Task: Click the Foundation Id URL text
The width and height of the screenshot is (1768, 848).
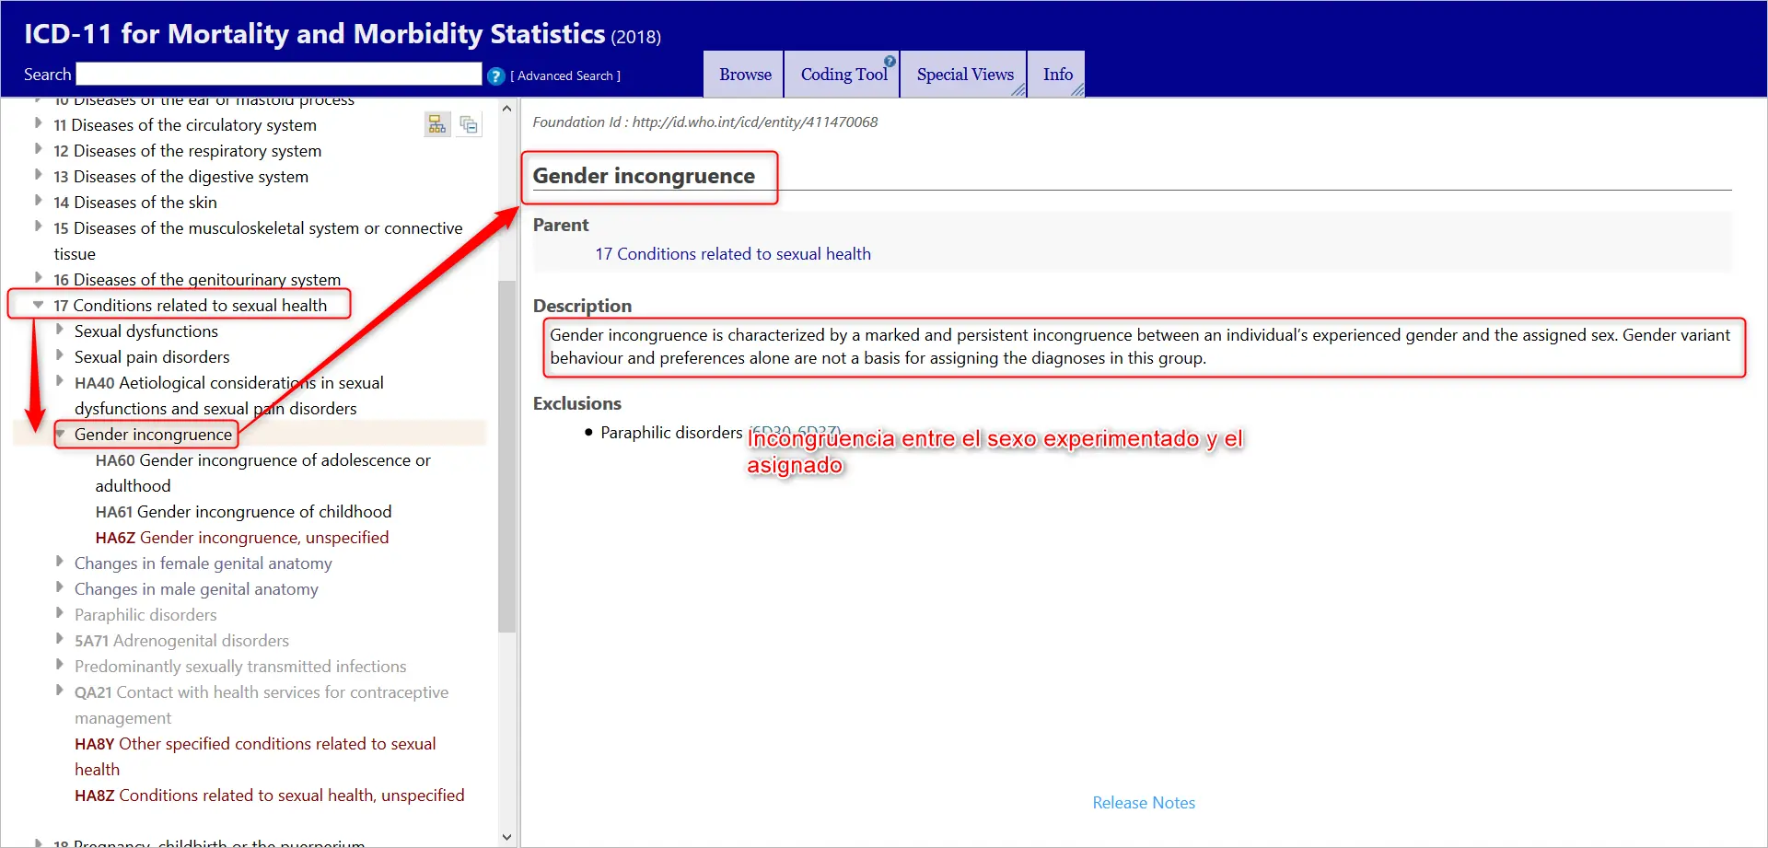Action: (x=755, y=122)
